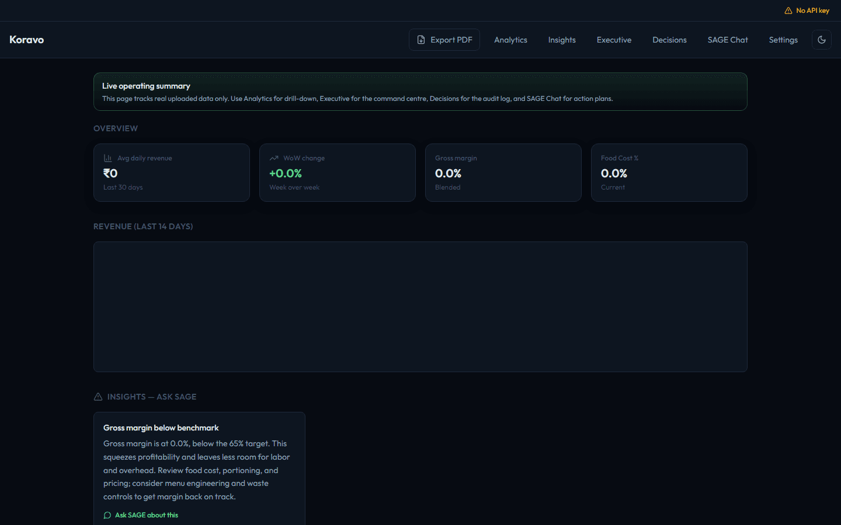Screen dimensions: 841x525
Task: Click the REVENUE (LAST 14 DAYS) heading
Action: (x=143, y=226)
